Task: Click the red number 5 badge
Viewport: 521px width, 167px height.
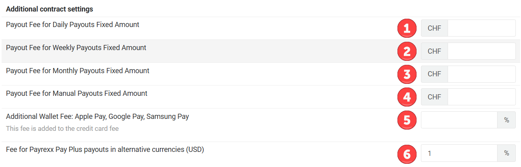Action: [x=407, y=120]
